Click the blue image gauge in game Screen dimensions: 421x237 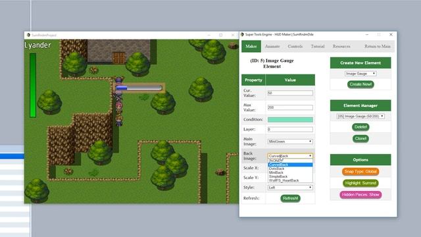[x=139, y=88]
